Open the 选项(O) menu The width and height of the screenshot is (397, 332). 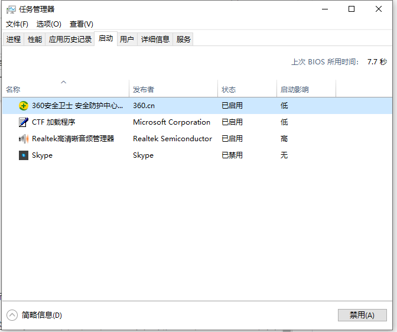point(49,24)
